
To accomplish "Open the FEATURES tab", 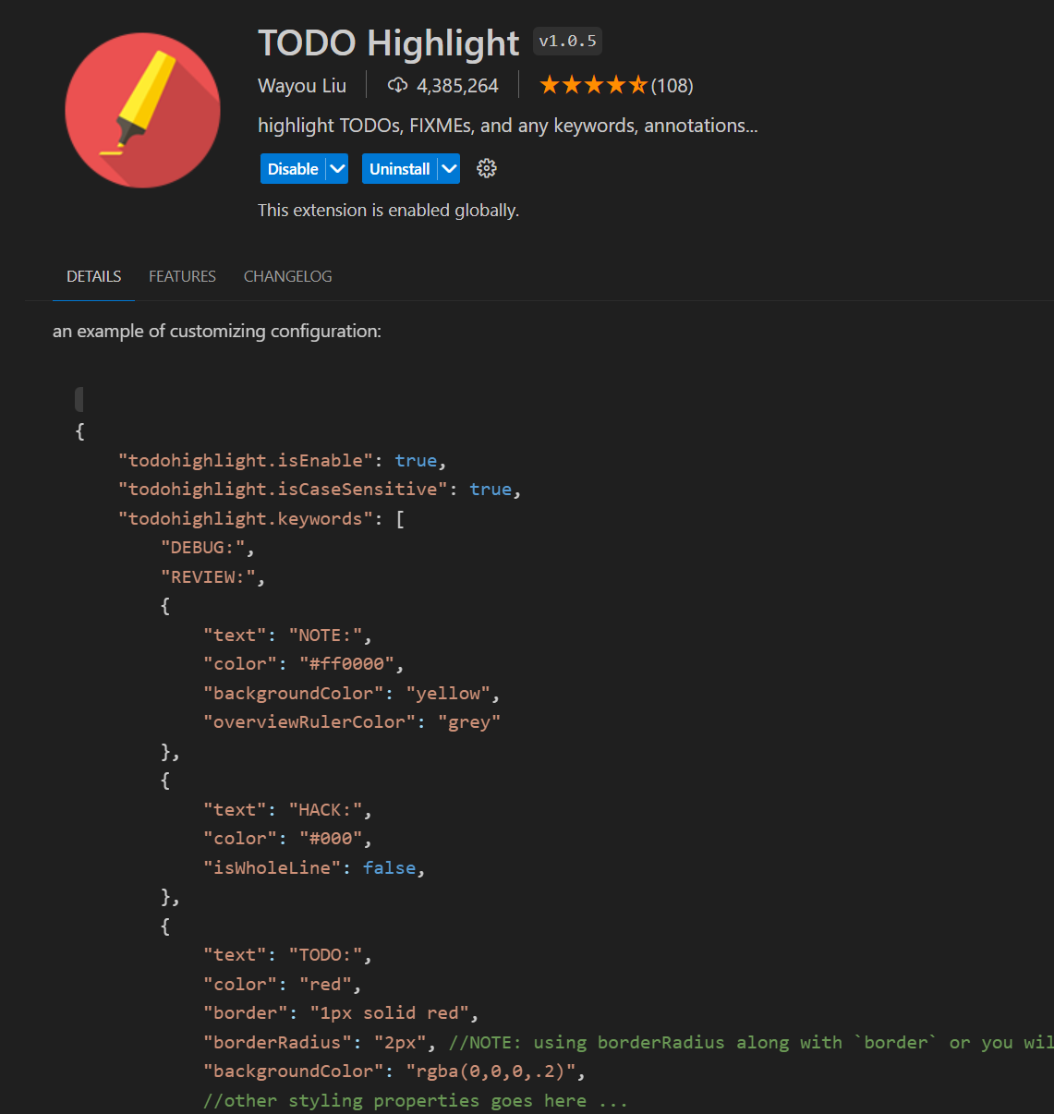I will point(182,276).
